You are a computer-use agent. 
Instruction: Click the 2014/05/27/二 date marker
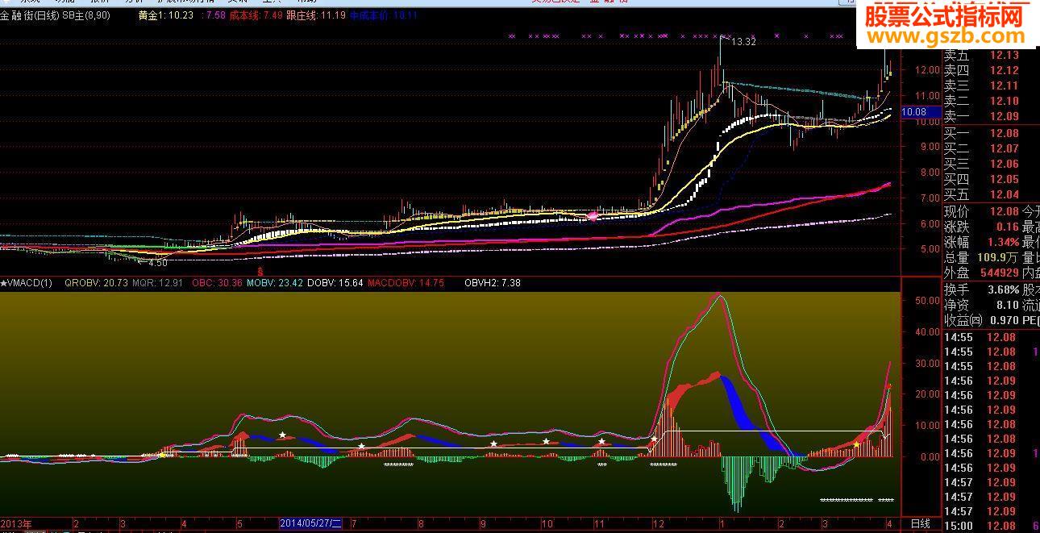(x=311, y=523)
